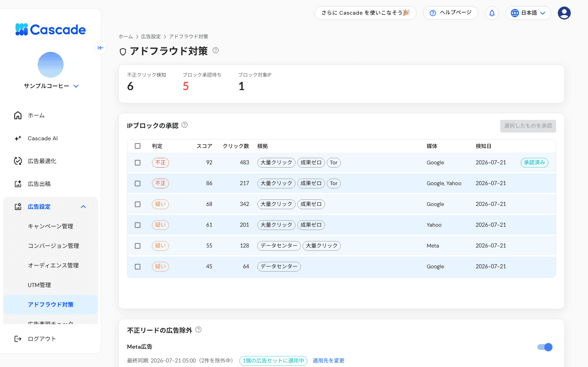588x367 pixels.
Task: Open notifications bell
Action: [x=492, y=13]
